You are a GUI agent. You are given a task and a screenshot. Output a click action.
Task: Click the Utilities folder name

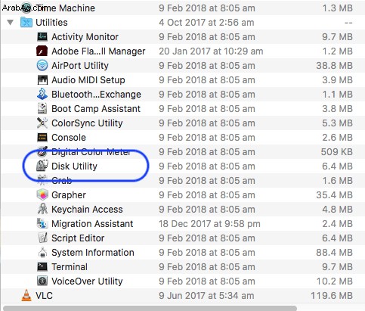coord(51,23)
